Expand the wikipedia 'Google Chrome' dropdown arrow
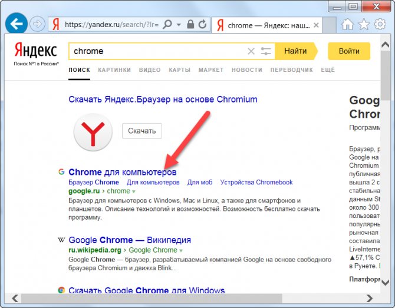Screen dimensions: 395x308 click(181, 251)
